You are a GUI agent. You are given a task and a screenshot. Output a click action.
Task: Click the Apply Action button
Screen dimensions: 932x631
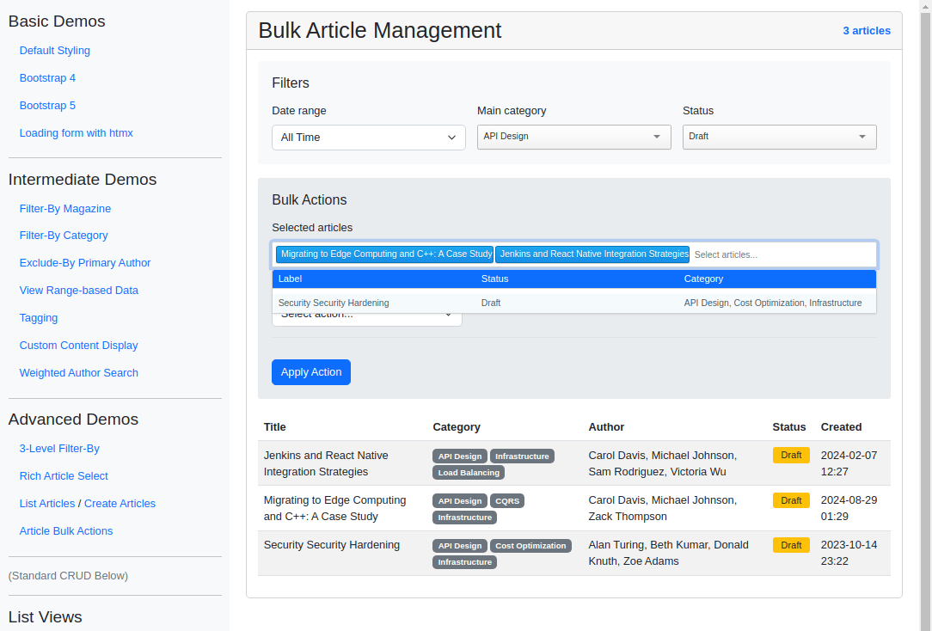pyautogui.click(x=310, y=371)
